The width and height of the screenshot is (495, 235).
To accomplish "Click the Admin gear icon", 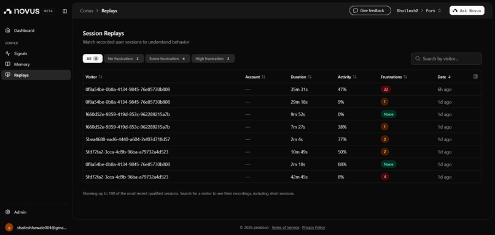I will tap(8, 212).
